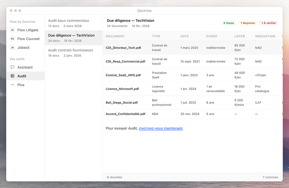
Task: Click the Bail professionnel type cell
Action: click(x=162, y=102)
